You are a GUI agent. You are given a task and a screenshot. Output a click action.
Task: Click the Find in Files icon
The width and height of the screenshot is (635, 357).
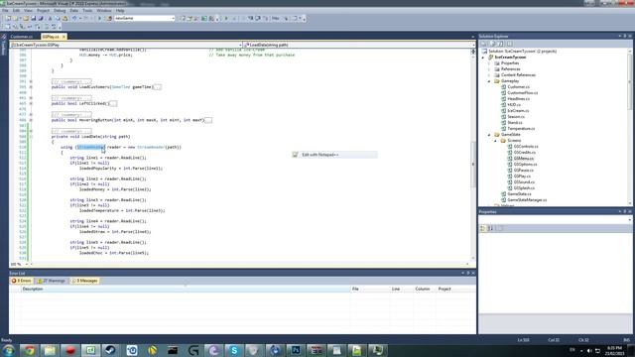[109, 18]
